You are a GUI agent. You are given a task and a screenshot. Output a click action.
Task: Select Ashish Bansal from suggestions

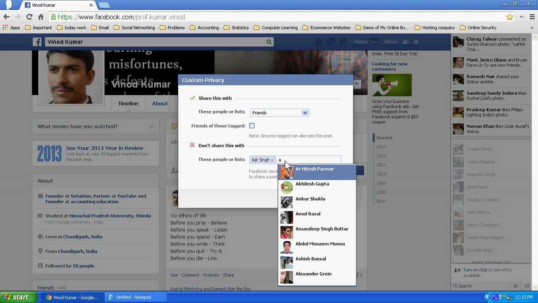(317, 262)
